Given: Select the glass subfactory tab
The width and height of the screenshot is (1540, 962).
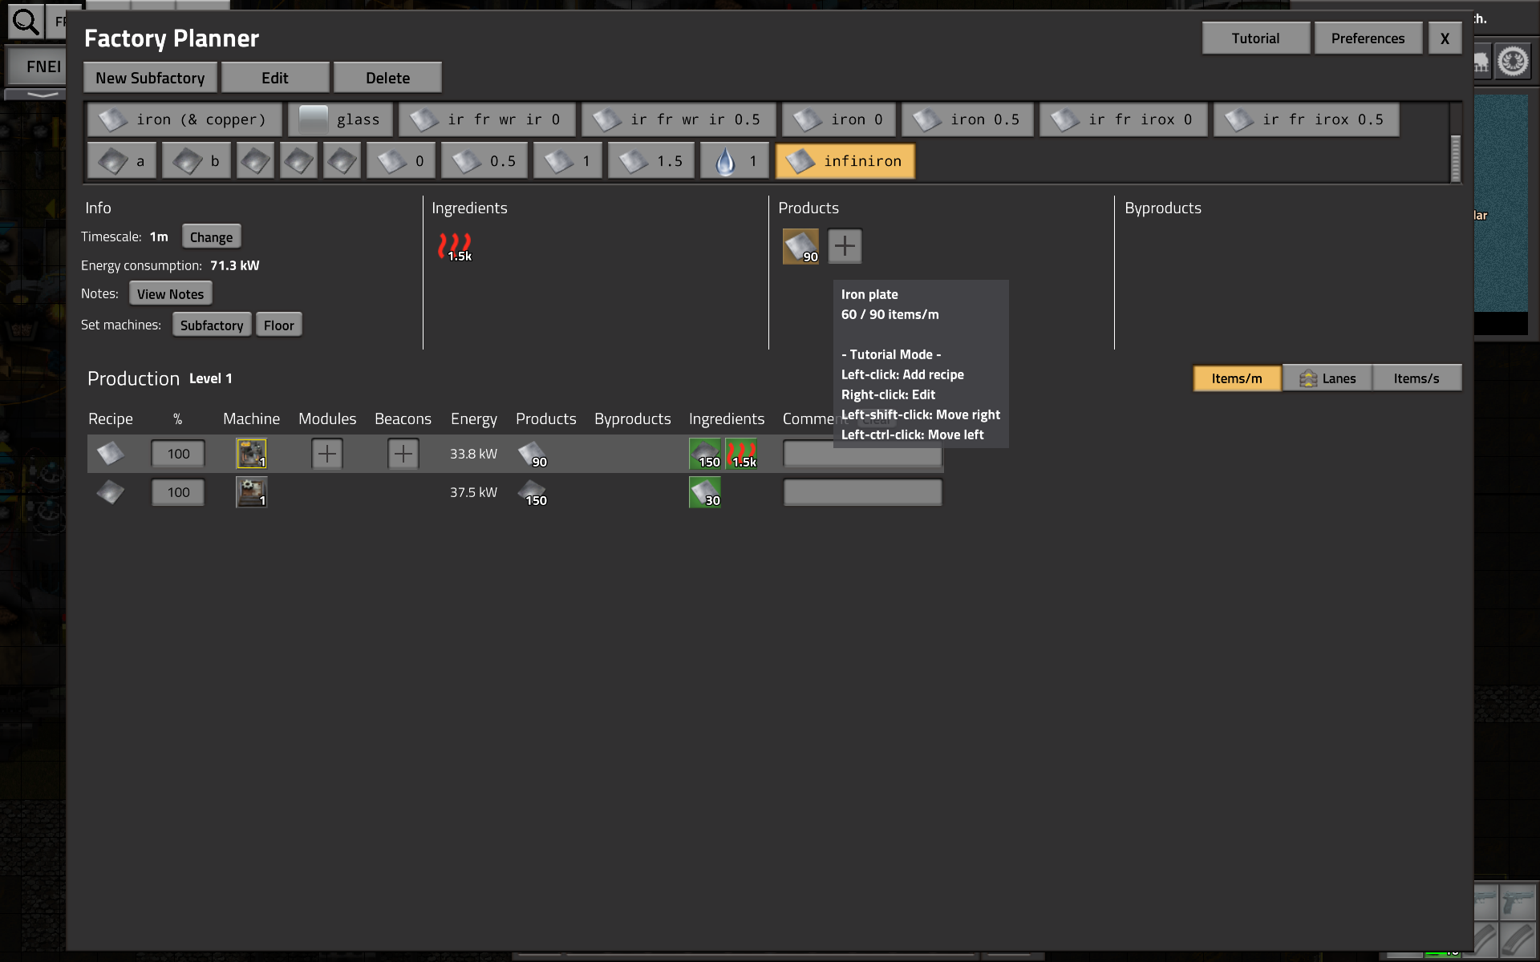Looking at the screenshot, I should click(340, 119).
